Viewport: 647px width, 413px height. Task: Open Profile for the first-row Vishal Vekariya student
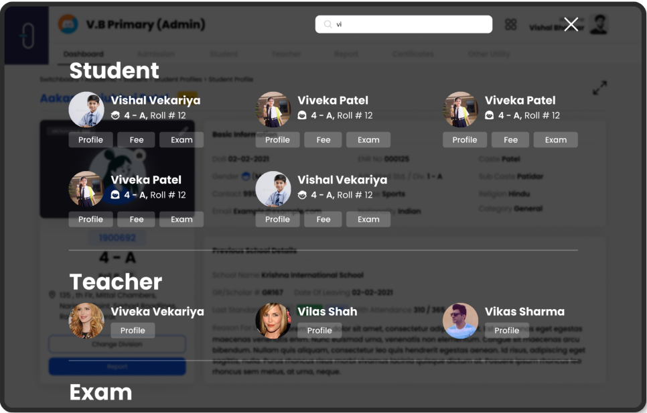[90, 140]
